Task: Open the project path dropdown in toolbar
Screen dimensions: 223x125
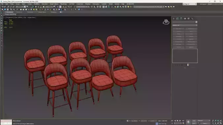Action: click(149, 7)
